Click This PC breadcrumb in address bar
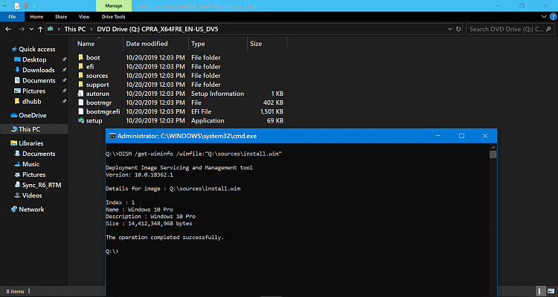Screen dimensions: 558x297 (74, 29)
